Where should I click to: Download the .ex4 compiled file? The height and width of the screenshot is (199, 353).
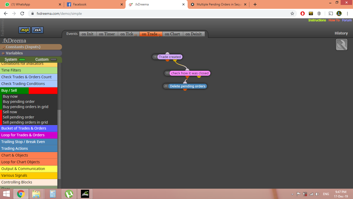coord(37,30)
